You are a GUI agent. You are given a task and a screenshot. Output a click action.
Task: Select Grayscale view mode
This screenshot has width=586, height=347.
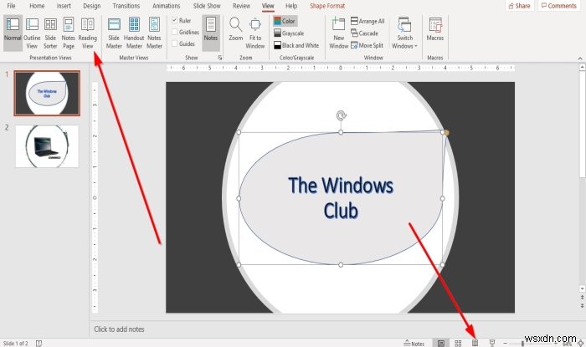click(x=289, y=33)
